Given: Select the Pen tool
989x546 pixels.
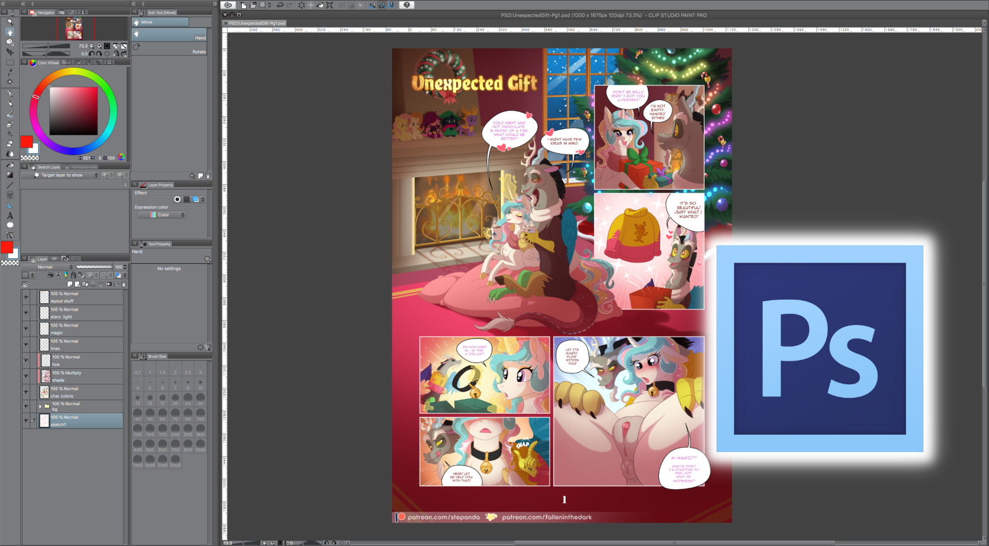Looking at the screenshot, I should coord(10,94).
